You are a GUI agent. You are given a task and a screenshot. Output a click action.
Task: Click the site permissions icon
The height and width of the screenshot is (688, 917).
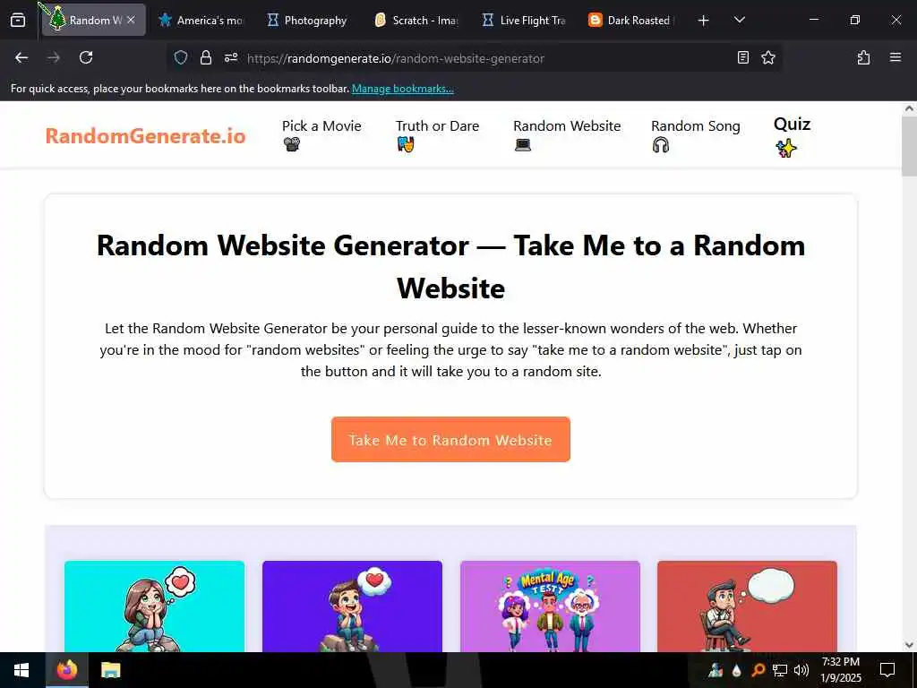(x=231, y=57)
